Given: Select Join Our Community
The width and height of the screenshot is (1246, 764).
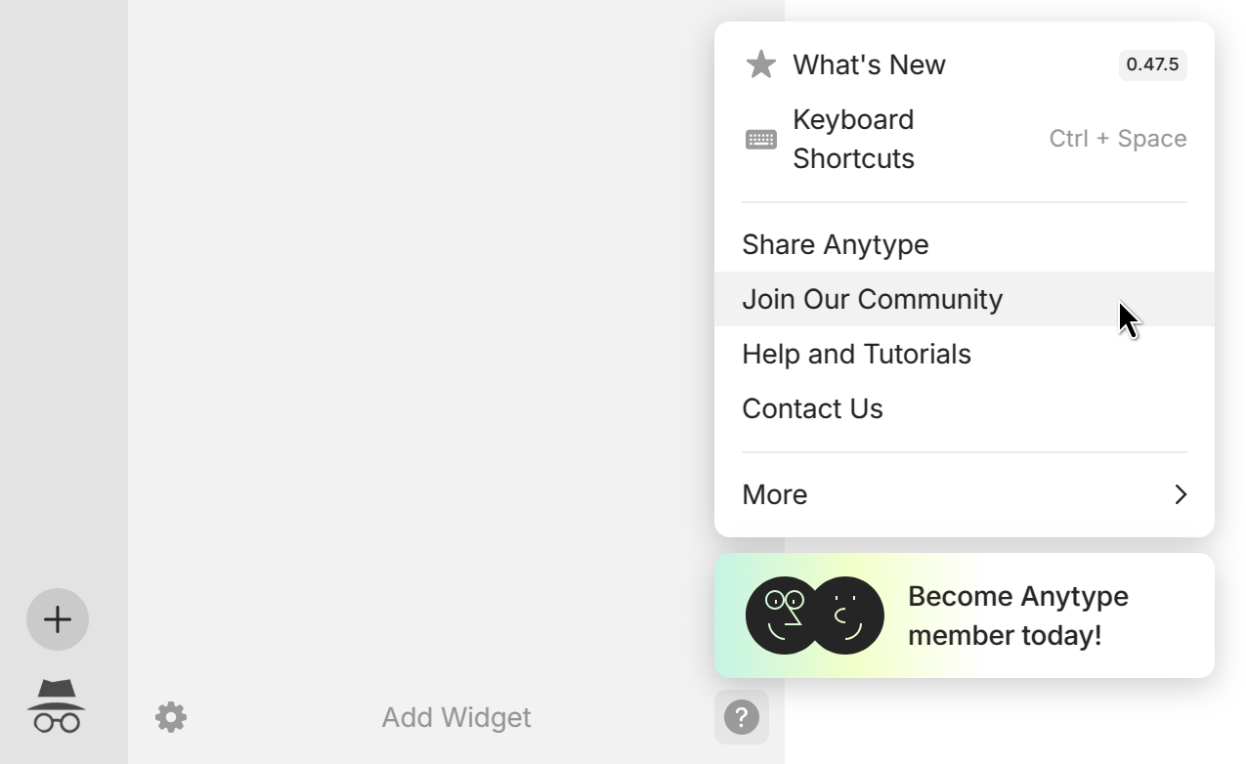Looking at the screenshot, I should [872, 299].
